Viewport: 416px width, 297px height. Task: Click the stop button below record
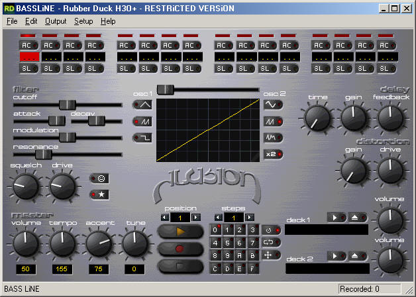(x=180, y=265)
